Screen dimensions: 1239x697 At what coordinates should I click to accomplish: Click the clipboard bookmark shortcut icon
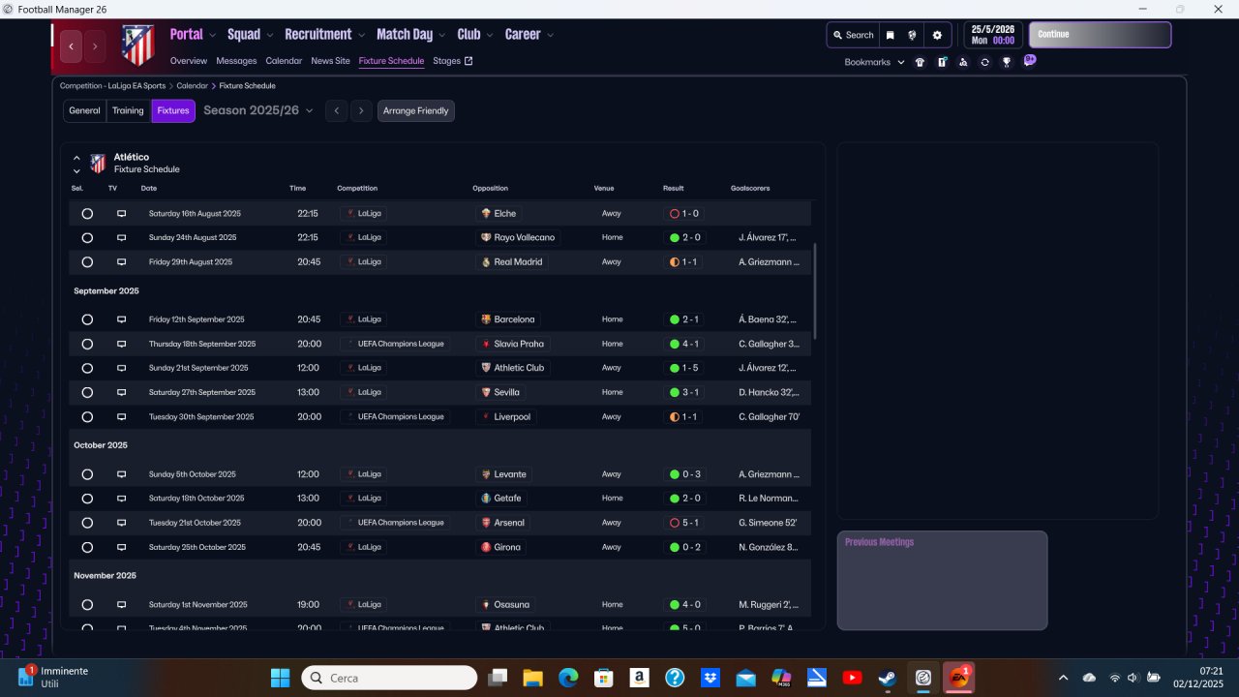[x=942, y=62]
